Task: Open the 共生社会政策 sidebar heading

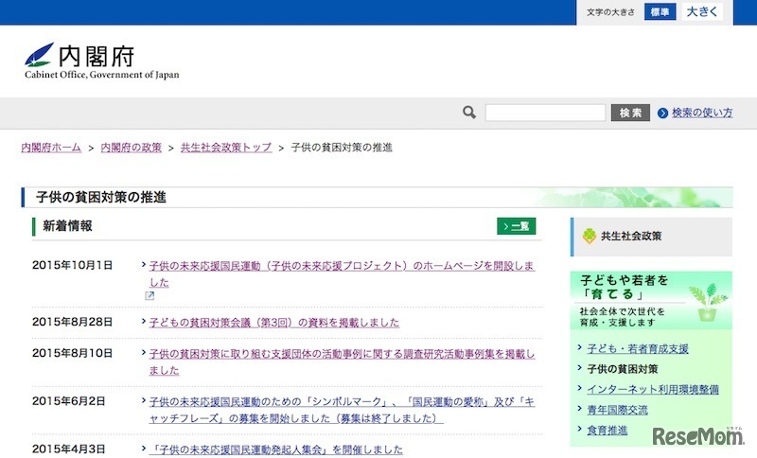Action: (x=651, y=237)
